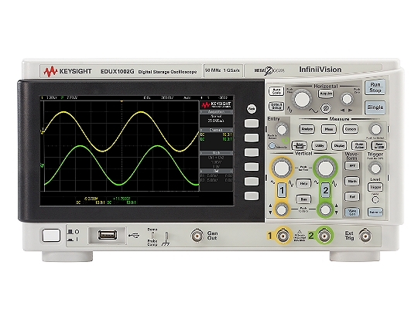Viewport: 418px width, 313px height.
Task: Click the Gen Out BNC connector
Action: (197, 236)
